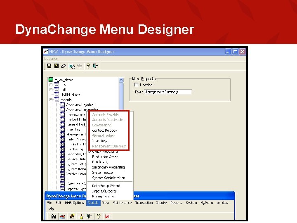Choose System Administration in the Module dropdown menu
This screenshot has height=223, width=297.
point(108,178)
